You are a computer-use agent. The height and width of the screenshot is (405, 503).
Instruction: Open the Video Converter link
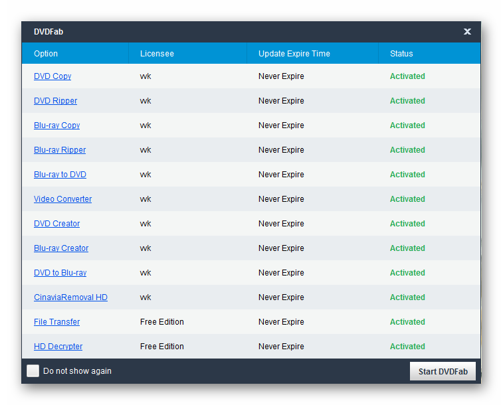click(63, 199)
